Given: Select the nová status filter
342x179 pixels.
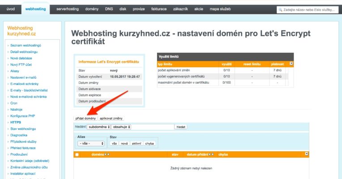Looking at the screenshot, I should (x=124, y=144).
